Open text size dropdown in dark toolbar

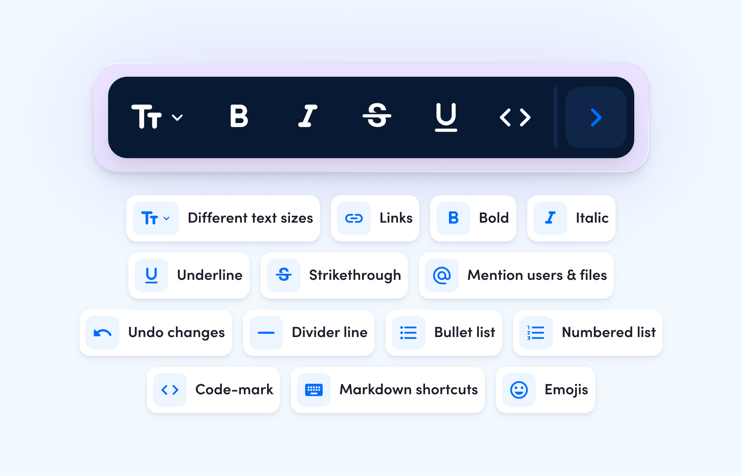point(157,117)
